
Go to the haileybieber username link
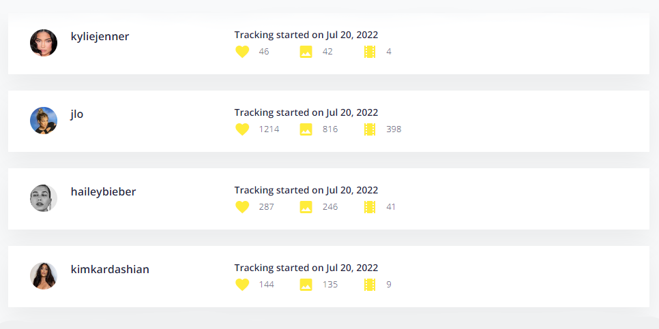[x=103, y=192]
